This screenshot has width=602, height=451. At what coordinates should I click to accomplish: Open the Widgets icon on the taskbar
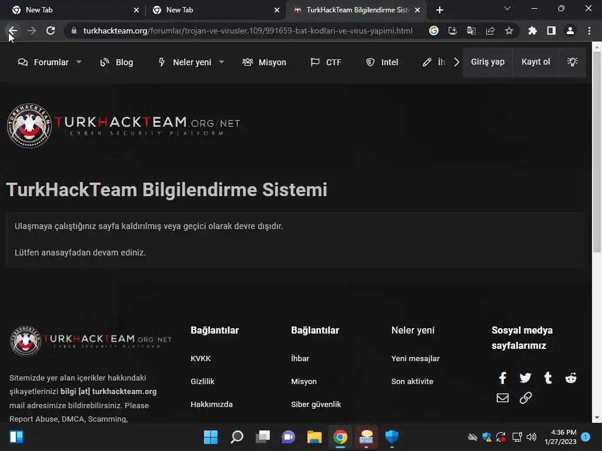point(16,437)
